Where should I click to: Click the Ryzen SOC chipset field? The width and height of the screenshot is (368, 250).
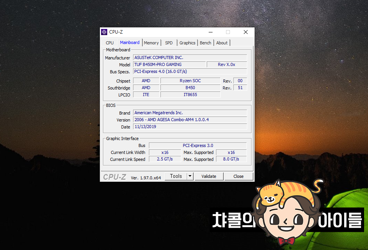190,81
